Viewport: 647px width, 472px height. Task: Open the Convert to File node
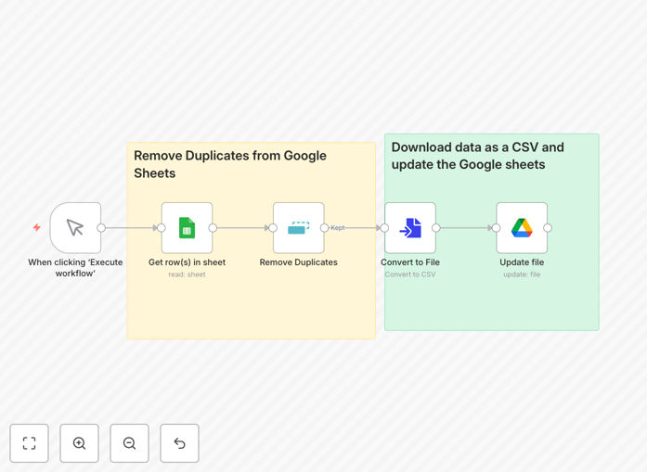pyautogui.click(x=410, y=227)
